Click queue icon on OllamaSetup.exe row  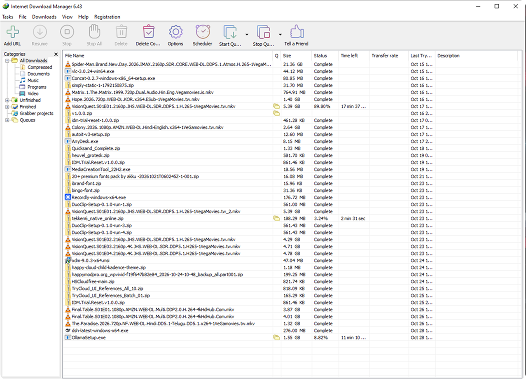pos(276,338)
